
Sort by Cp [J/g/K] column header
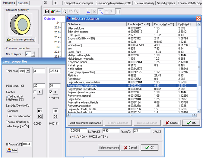(187, 24)
